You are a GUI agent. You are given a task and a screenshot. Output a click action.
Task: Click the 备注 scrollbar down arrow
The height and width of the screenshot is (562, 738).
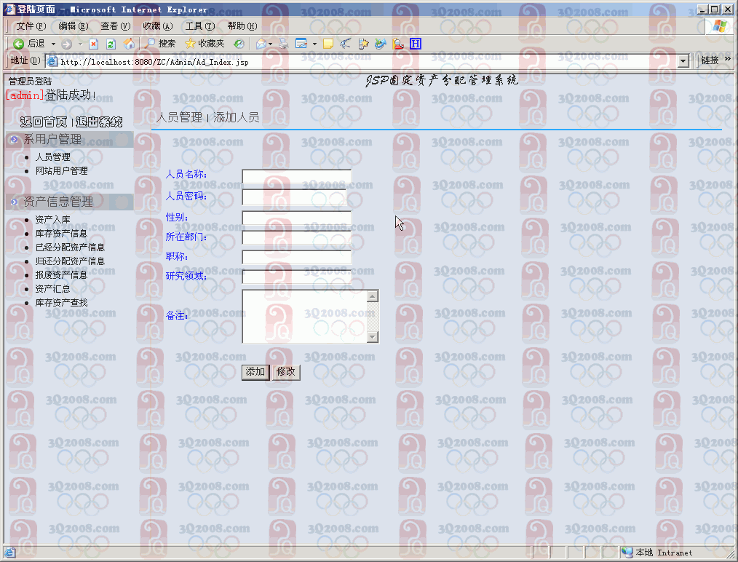click(x=373, y=336)
